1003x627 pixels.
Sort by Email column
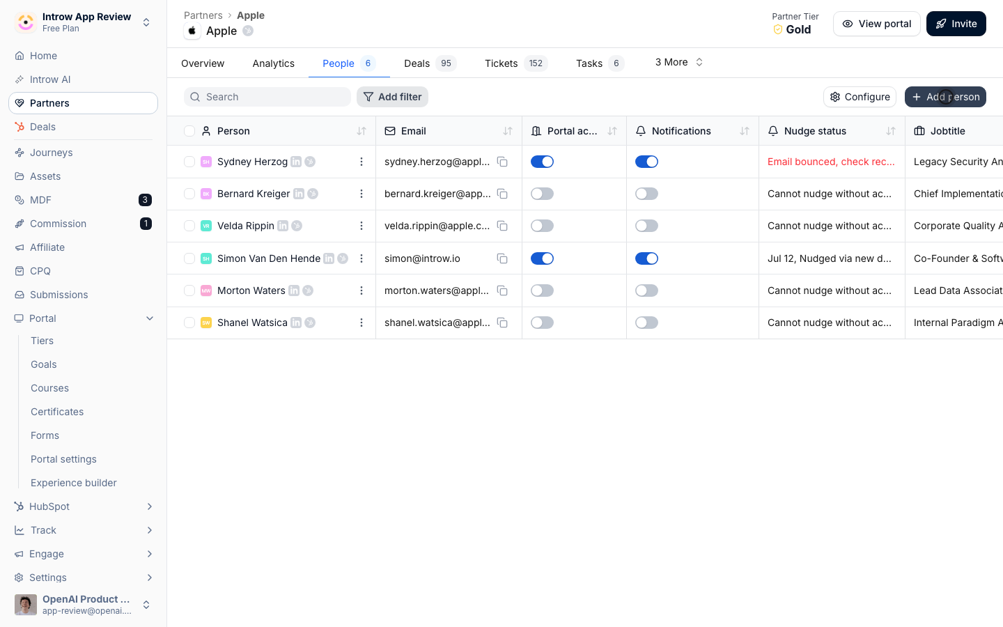pyautogui.click(x=508, y=131)
